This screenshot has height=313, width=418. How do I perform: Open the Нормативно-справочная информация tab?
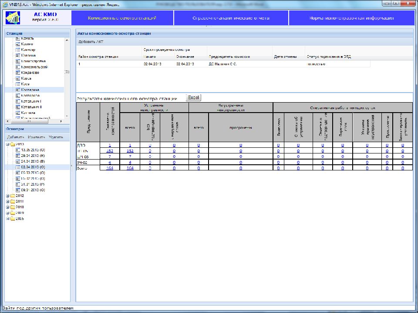pyautogui.click(x=352, y=18)
